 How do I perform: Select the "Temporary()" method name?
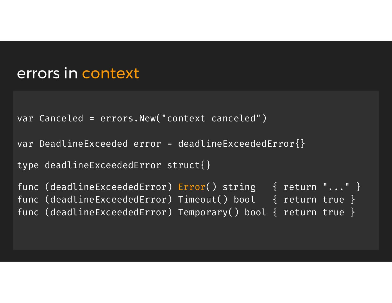pos(208,212)
